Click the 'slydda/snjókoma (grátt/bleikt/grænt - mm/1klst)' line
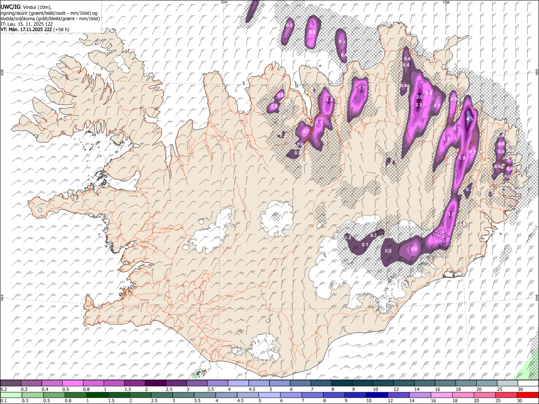Screen dimensions: 539x404 click(x=50, y=19)
